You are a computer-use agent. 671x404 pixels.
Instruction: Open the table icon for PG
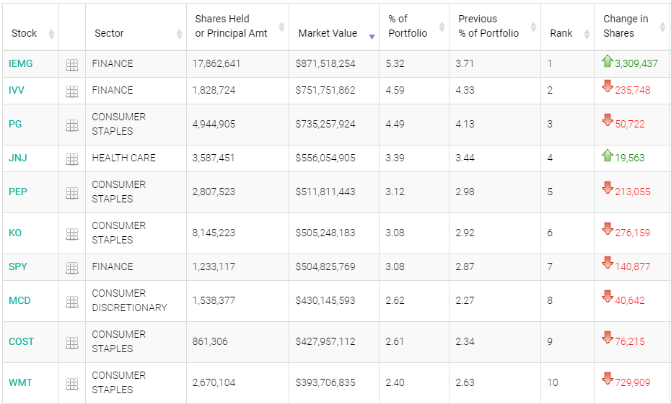(x=72, y=125)
